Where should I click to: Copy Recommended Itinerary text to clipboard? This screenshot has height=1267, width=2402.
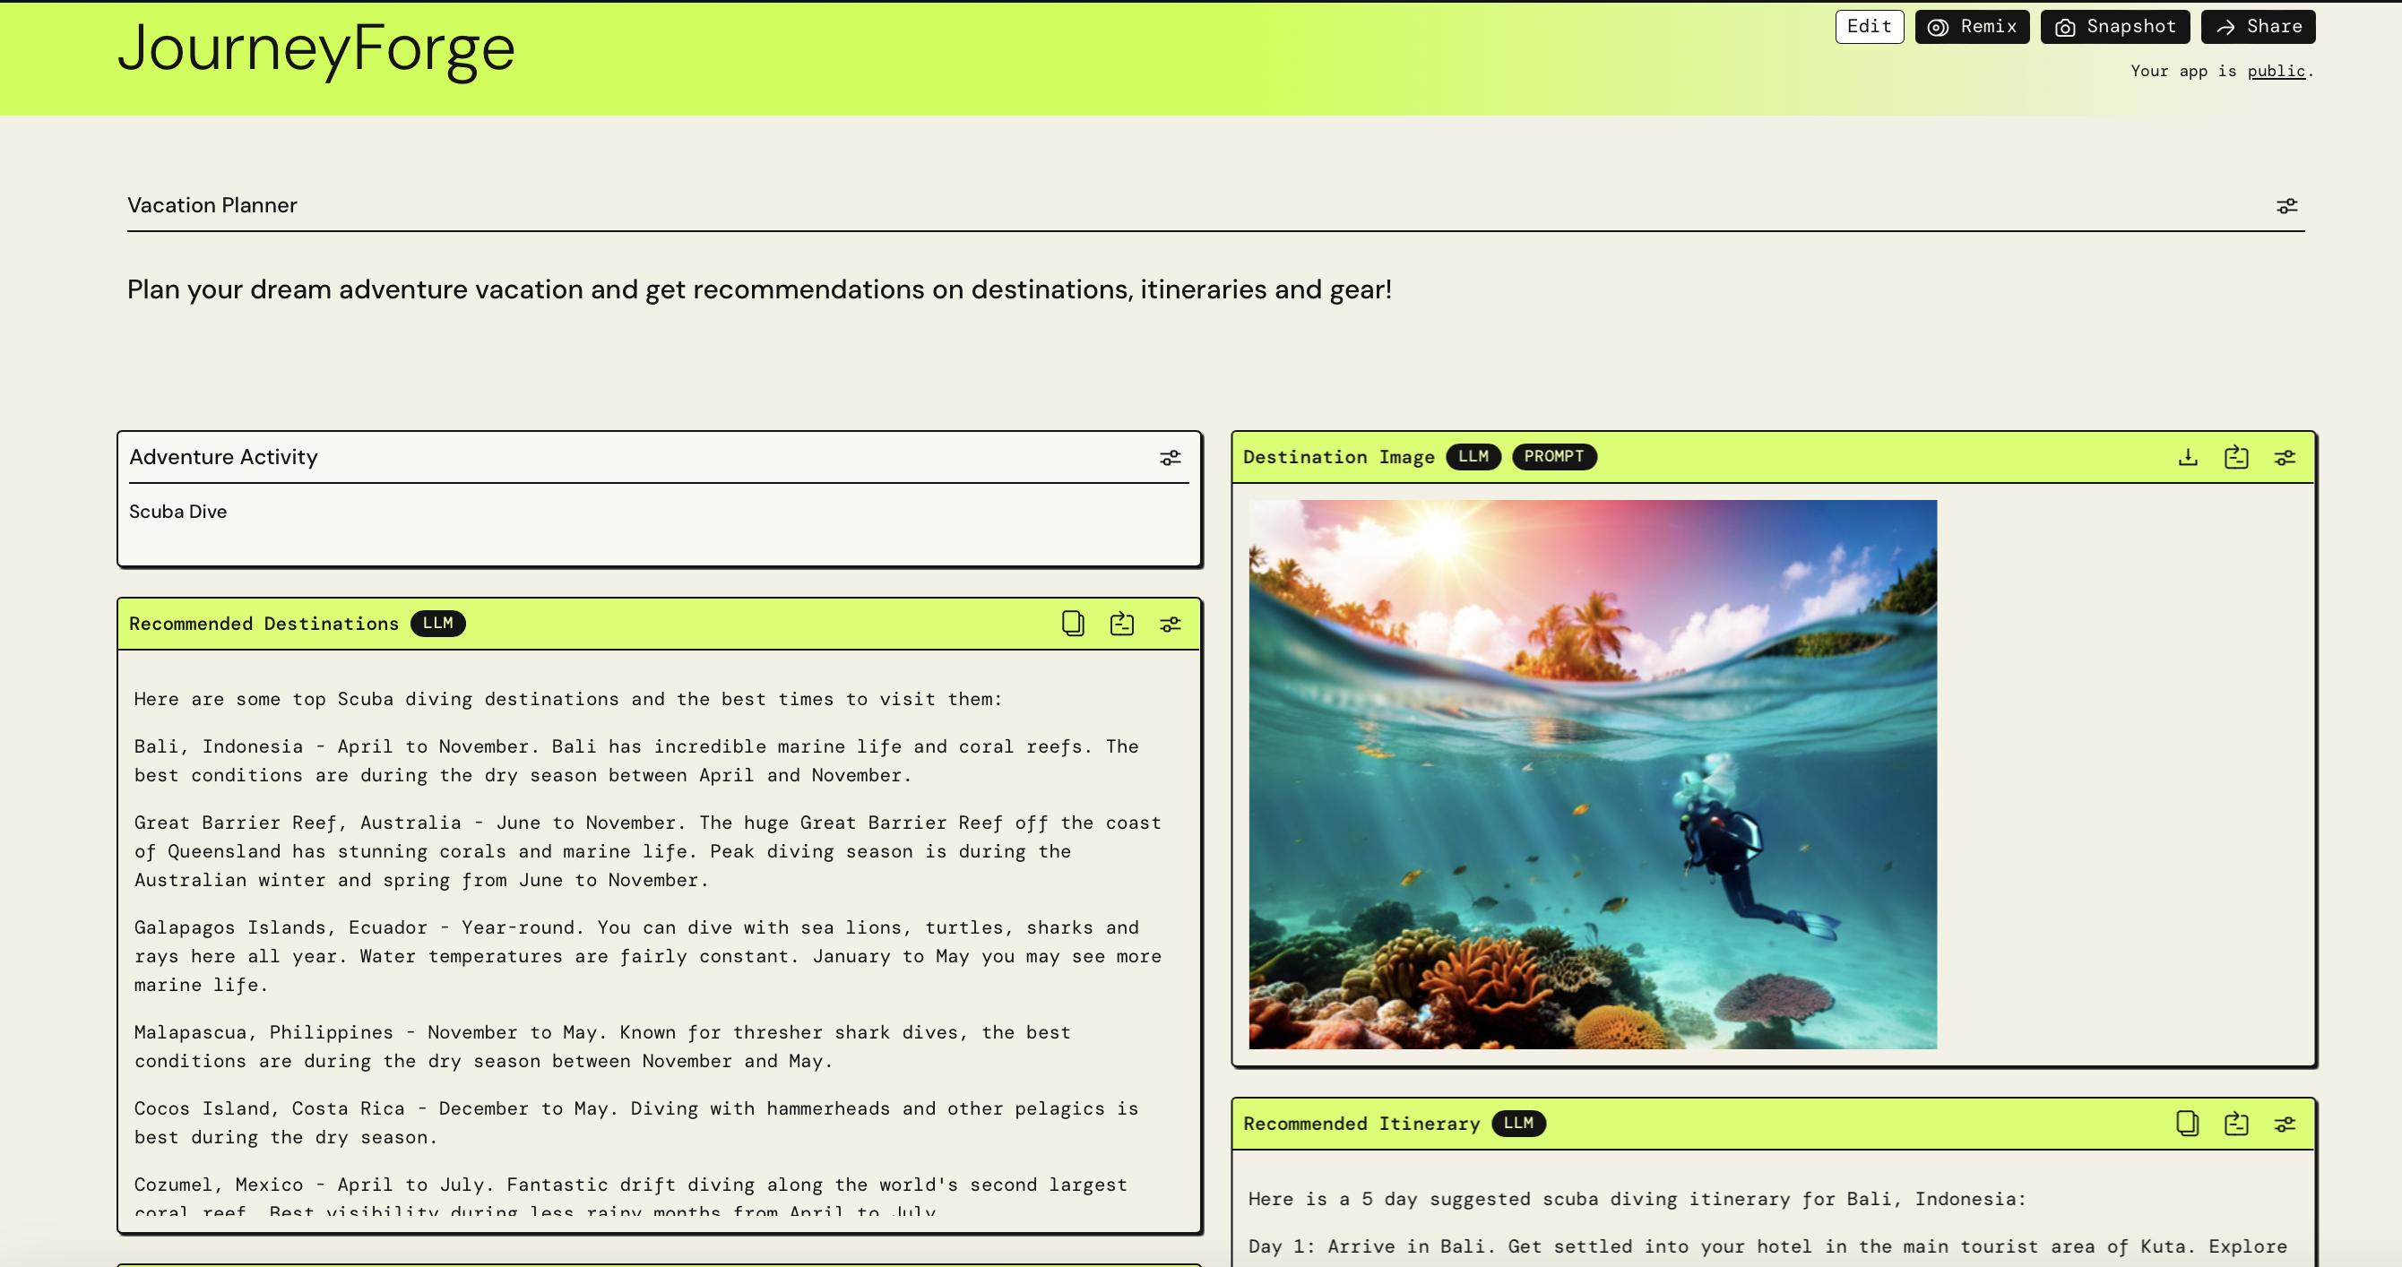point(2187,1124)
